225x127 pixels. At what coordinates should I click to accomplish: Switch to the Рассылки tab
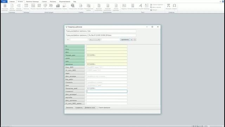(53, 1)
